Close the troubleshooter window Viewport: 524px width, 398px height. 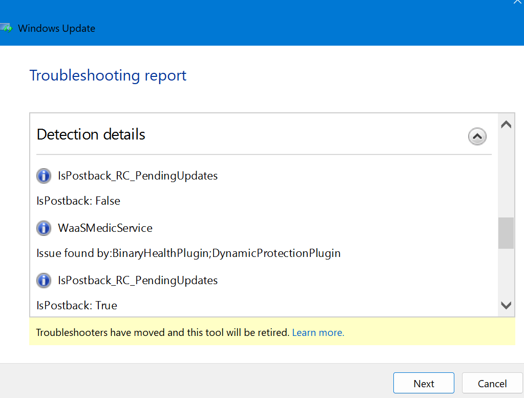tap(517, 2)
